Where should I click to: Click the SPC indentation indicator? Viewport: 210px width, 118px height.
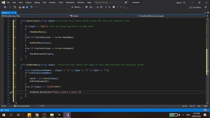199,106
